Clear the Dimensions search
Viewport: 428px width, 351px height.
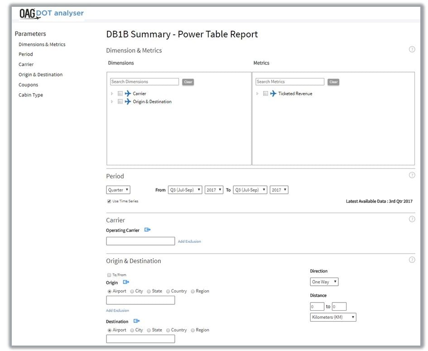pos(188,82)
